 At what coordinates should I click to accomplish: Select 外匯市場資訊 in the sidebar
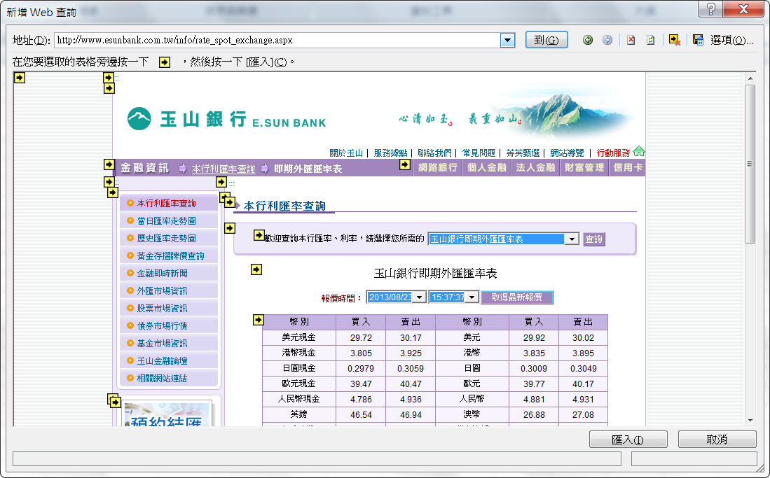pos(168,291)
